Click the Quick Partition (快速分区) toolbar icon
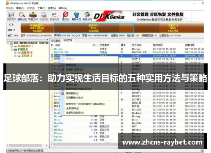 click(43, 15)
